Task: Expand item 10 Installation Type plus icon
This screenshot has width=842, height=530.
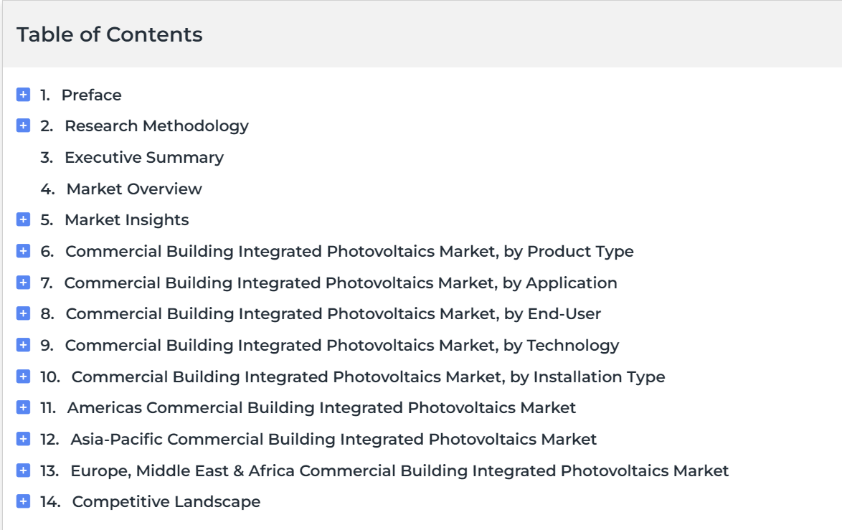Action: click(x=23, y=377)
